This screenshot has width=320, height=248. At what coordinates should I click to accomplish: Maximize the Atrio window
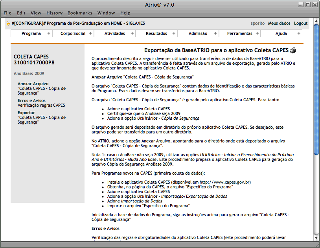[x=308, y=5]
